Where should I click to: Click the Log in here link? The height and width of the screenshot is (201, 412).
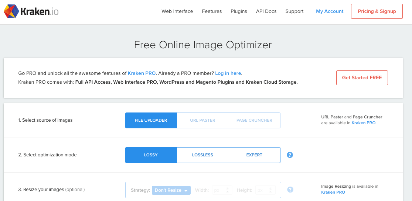(228, 73)
